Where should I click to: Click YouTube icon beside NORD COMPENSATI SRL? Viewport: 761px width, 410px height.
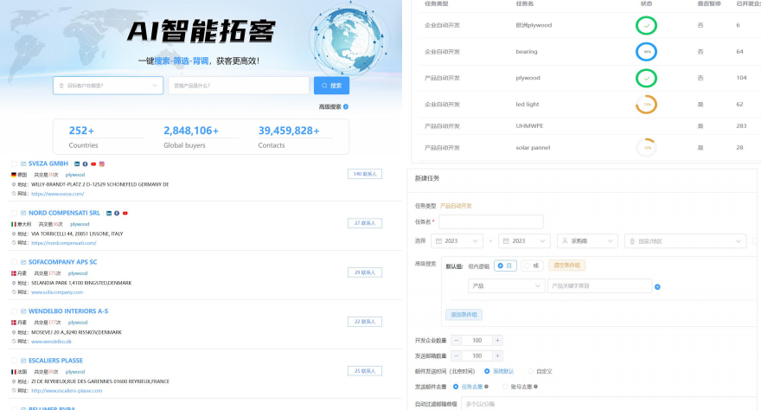(125, 213)
